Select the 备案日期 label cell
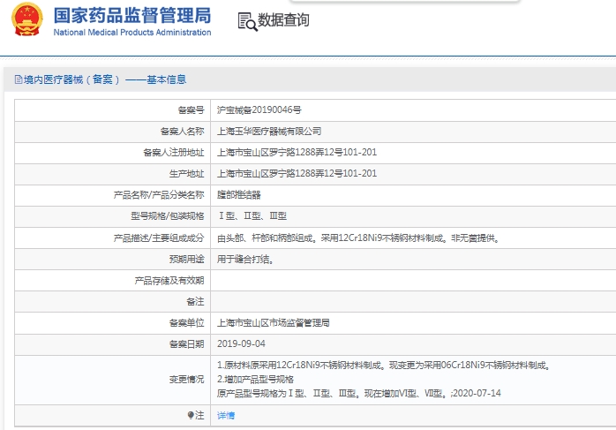This screenshot has height=430, width=616. (x=113, y=344)
